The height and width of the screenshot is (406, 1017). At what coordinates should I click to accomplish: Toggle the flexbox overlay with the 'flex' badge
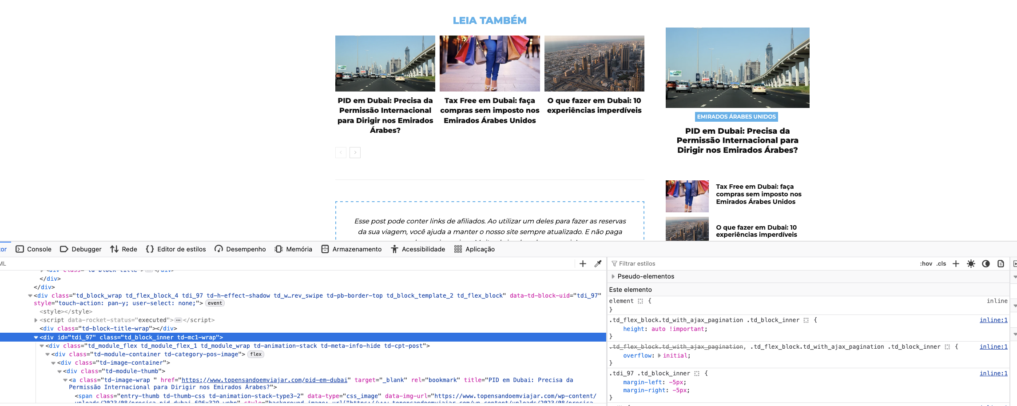point(256,354)
